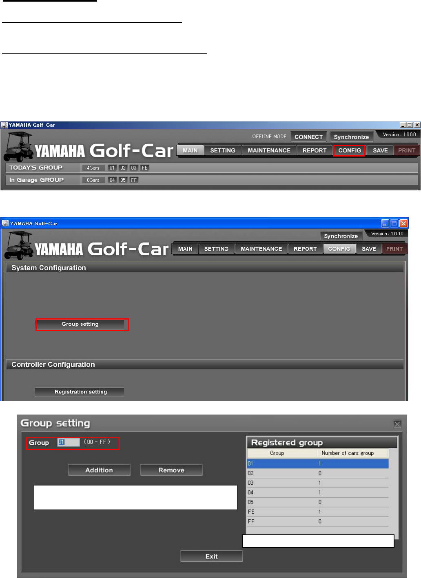The width and height of the screenshot is (421, 578).
Task: Select car FF in In Garage GROUP
Action: pos(134,180)
